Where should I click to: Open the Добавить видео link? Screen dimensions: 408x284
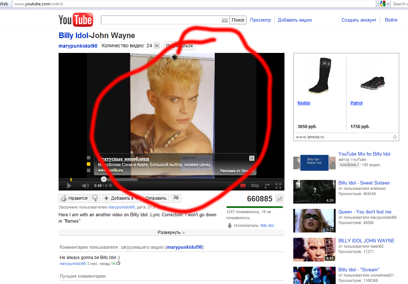(295, 20)
